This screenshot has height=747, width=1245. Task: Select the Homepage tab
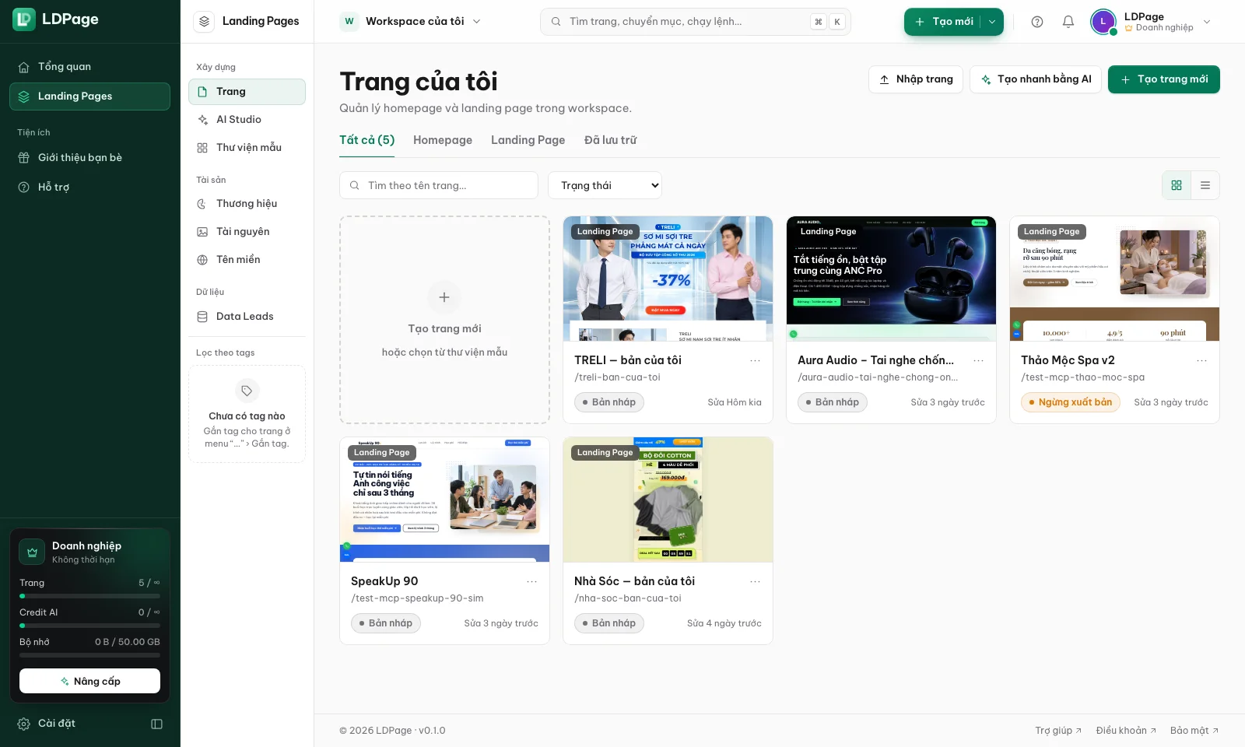[443, 140]
